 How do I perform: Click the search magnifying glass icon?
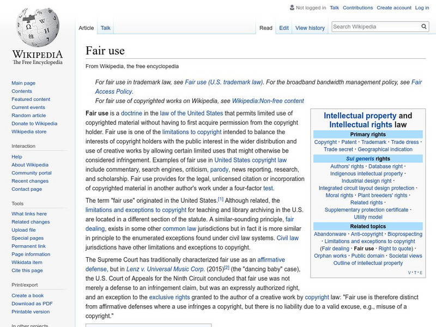tap(424, 26)
